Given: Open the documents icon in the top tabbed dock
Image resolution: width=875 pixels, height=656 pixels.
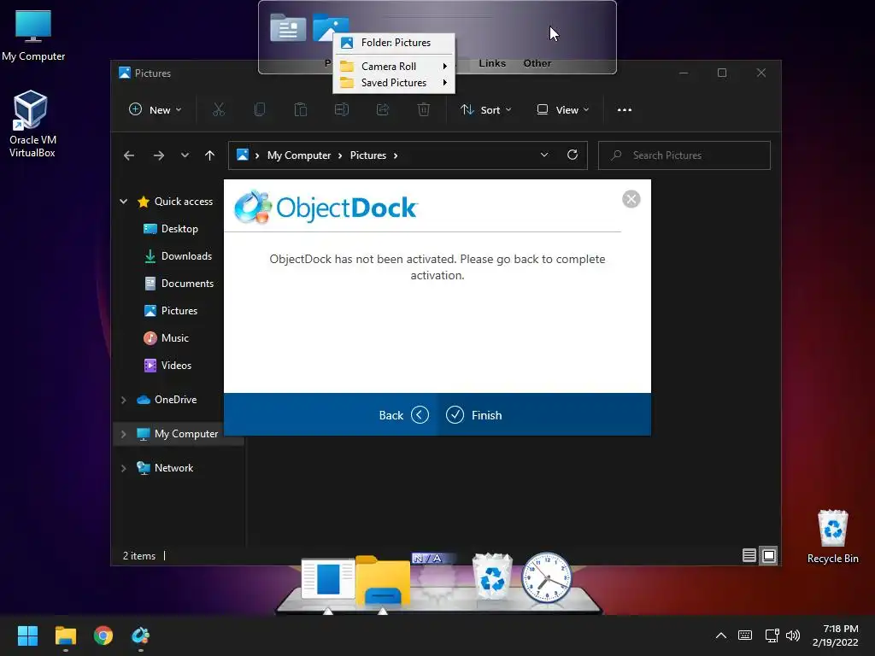Looking at the screenshot, I should point(288,27).
